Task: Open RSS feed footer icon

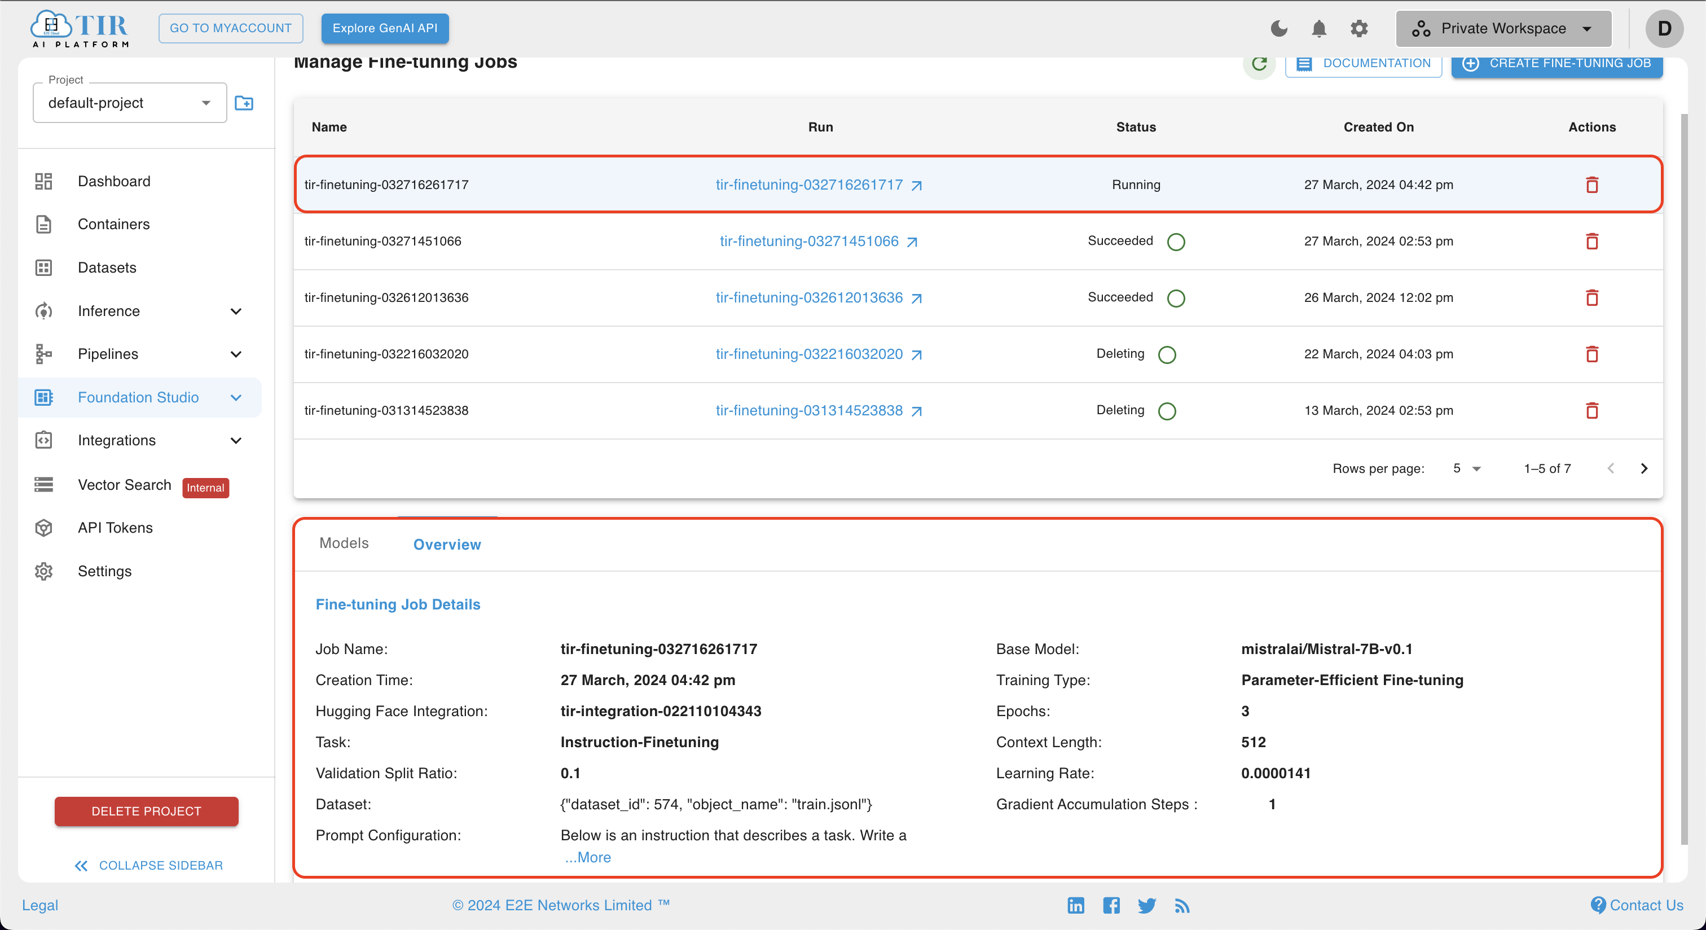Action: point(1182,906)
